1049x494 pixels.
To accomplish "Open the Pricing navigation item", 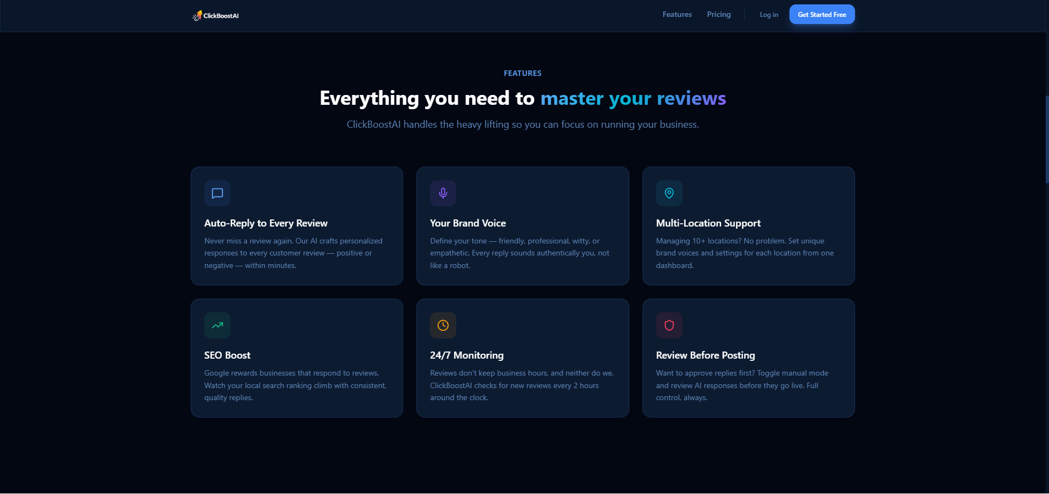I will pyautogui.click(x=718, y=14).
